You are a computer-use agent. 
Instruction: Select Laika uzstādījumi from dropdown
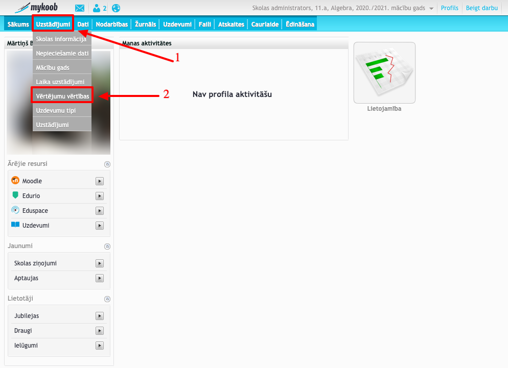[x=62, y=82]
